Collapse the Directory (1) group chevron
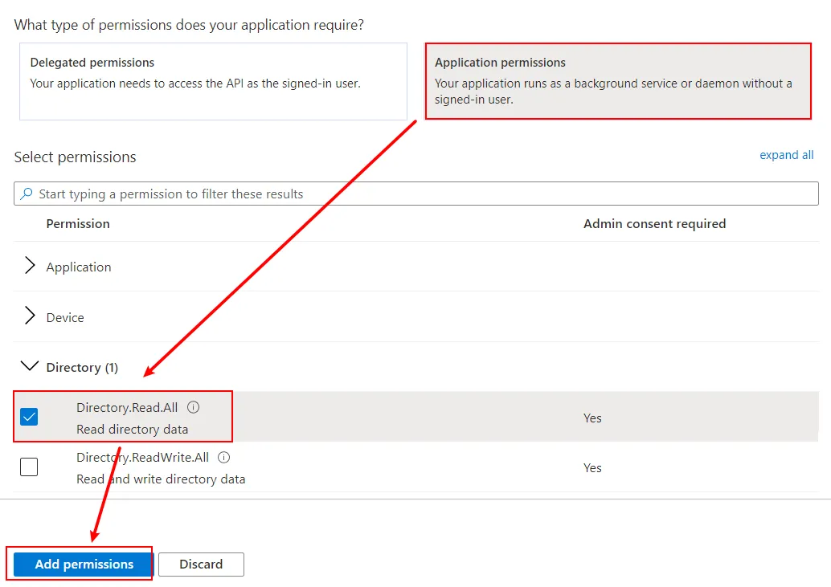 click(x=29, y=365)
